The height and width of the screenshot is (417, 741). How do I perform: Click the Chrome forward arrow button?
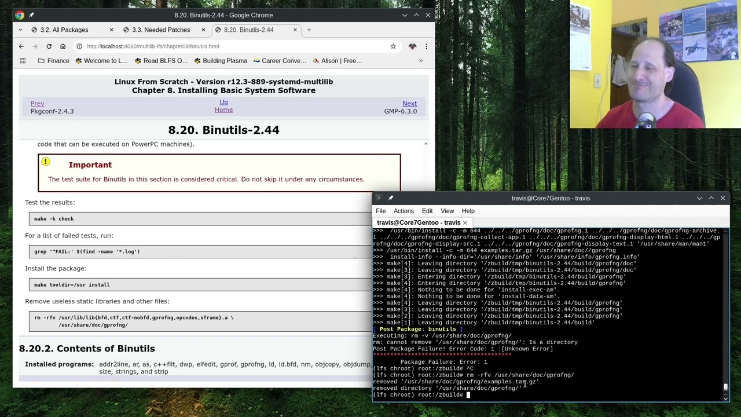[35, 46]
